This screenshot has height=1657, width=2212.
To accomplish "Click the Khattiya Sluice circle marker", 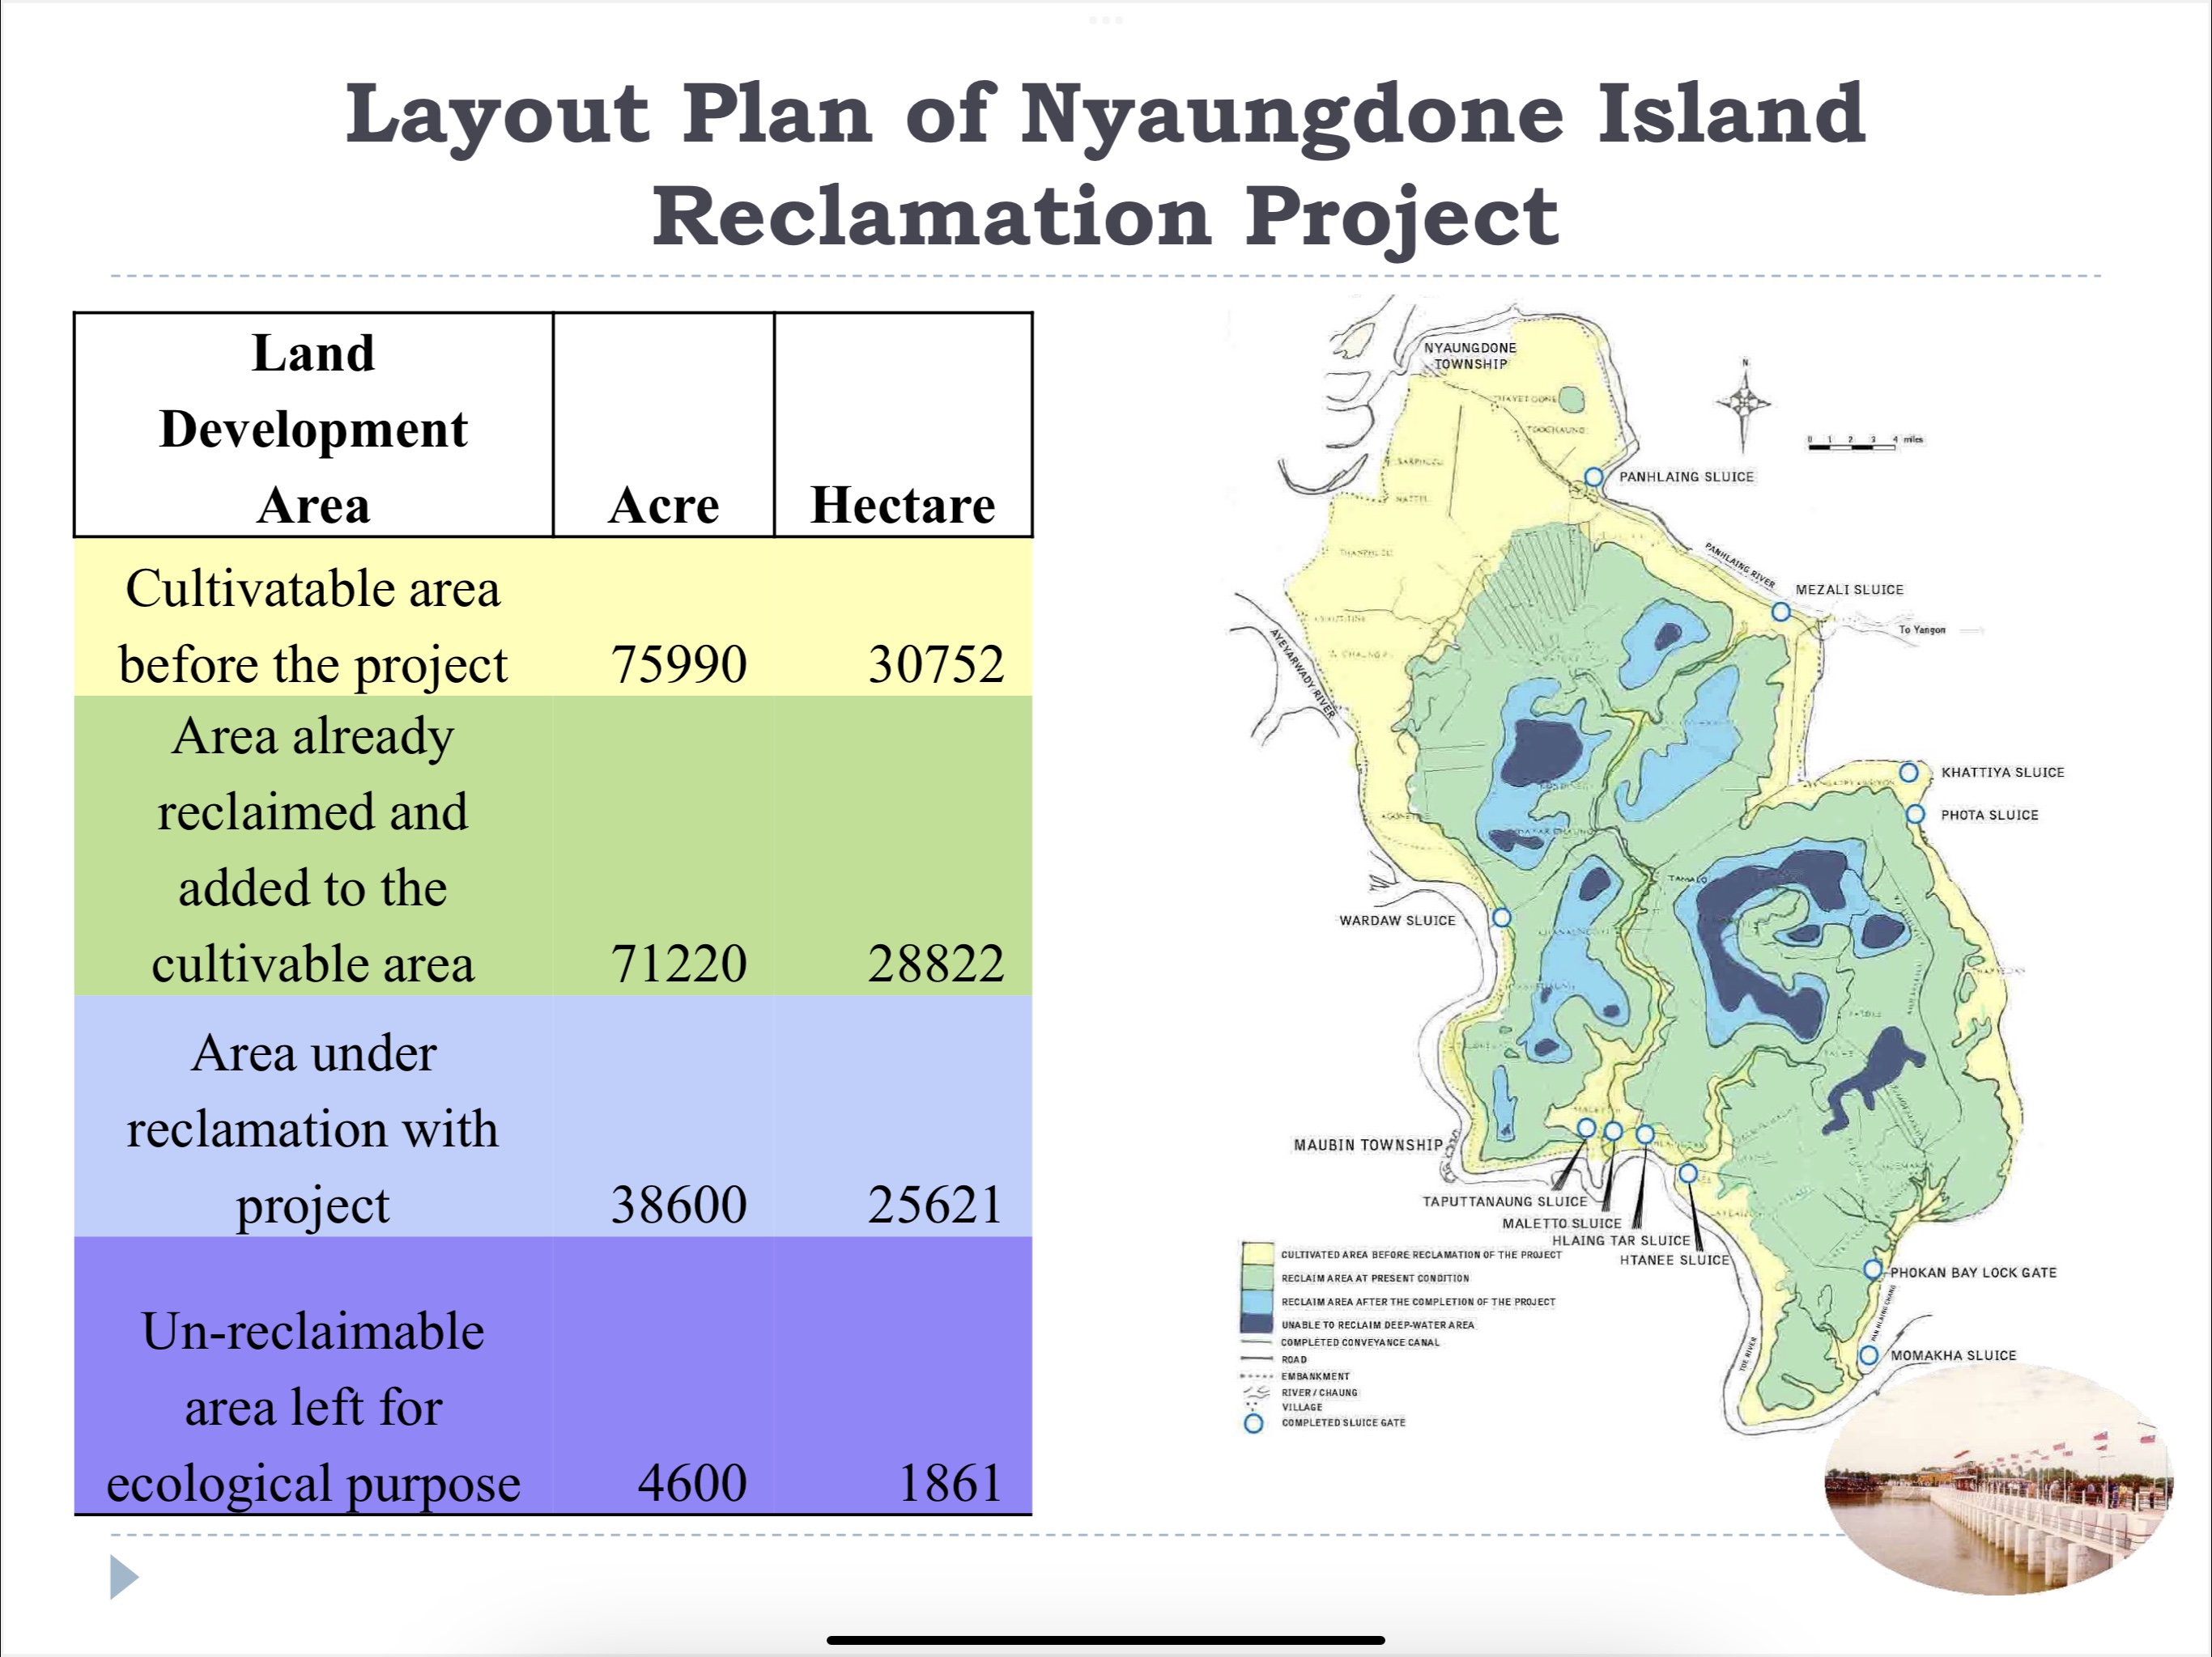I will [x=1909, y=773].
